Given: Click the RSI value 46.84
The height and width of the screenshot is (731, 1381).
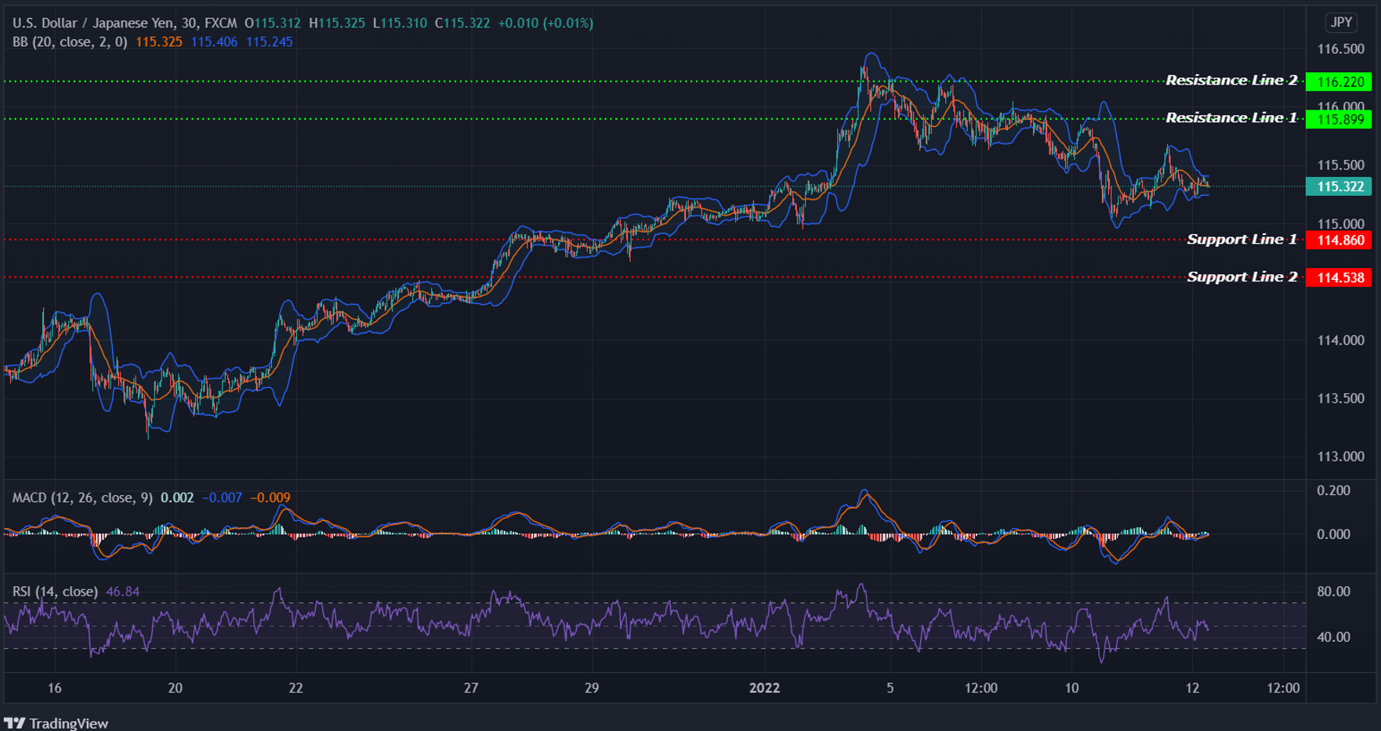Looking at the screenshot, I should click(x=122, y=592).
